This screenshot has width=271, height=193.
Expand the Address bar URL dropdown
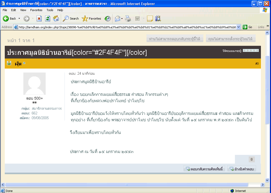(x=238, y=27)
